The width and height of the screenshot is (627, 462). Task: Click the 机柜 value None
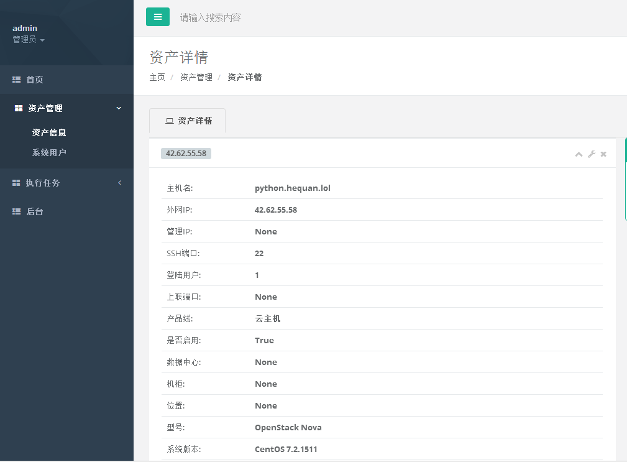click(266, 384)
